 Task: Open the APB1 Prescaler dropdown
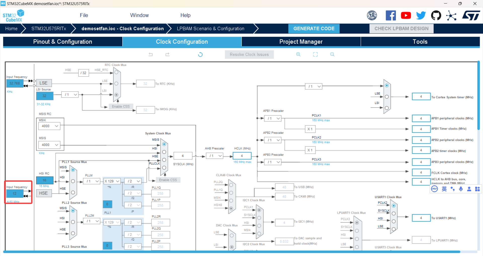click(273, 118)
